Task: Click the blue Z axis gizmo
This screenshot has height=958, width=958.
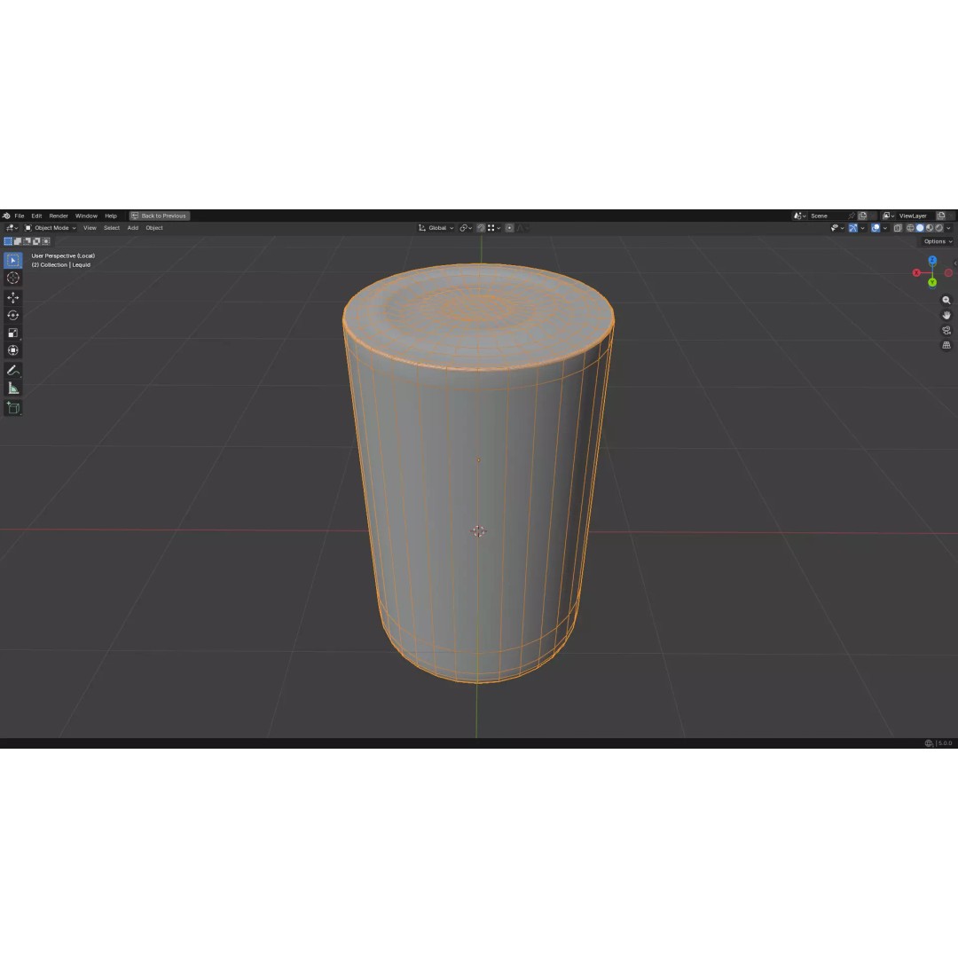Action: tap(932, 260)
